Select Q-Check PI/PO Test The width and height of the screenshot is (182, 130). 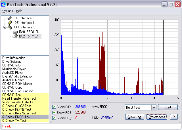(25, 117)
